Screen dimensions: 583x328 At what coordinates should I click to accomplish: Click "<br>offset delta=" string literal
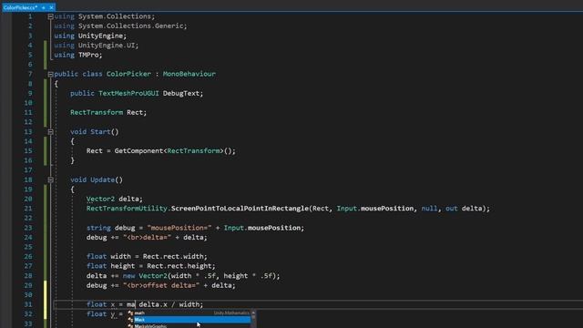point(161,285)
